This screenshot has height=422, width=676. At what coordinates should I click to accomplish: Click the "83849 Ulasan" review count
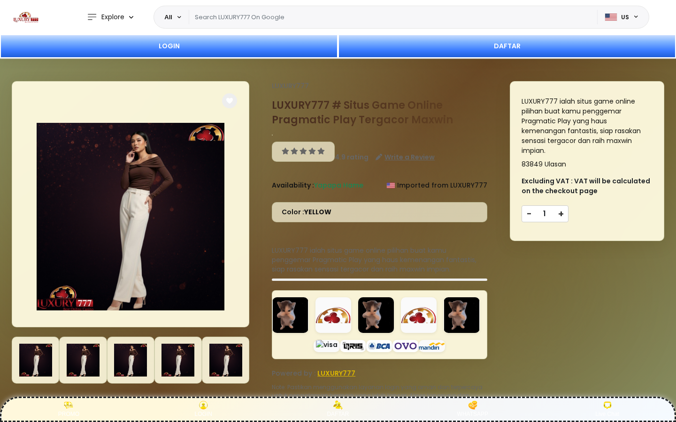[544, 164]
